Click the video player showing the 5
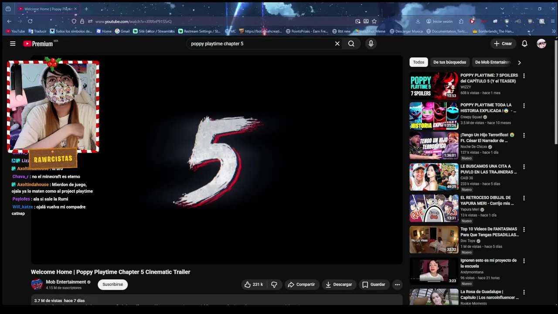The height and width of the screenshot is (314, 558). (x=217, y=160)
